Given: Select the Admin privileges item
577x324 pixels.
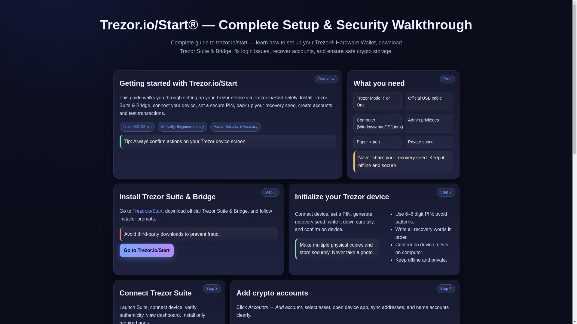Looking at the screenshot, I should coord(429,123).
